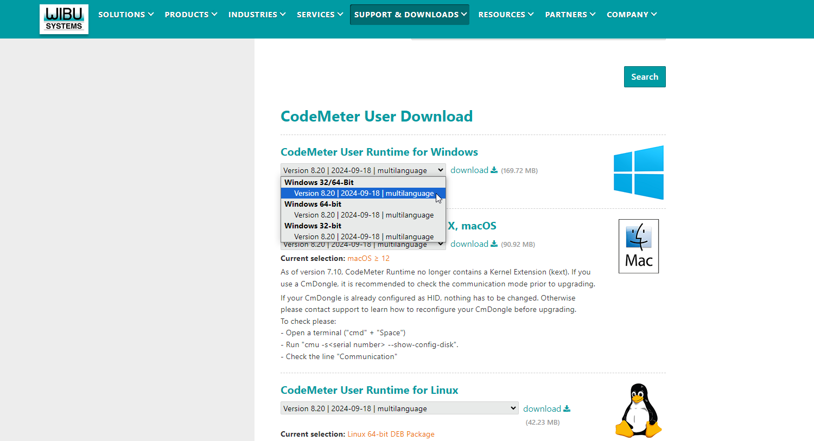Click download arrow icon for Linux runtime
This screenshot has height=441, width=814.
point(567,409)
